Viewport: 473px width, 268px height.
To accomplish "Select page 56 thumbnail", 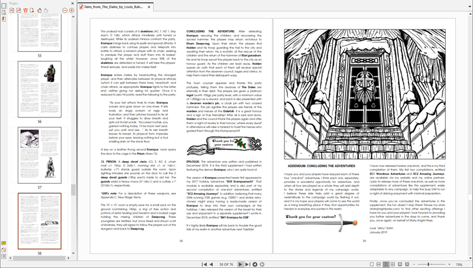I will point(40,87).
